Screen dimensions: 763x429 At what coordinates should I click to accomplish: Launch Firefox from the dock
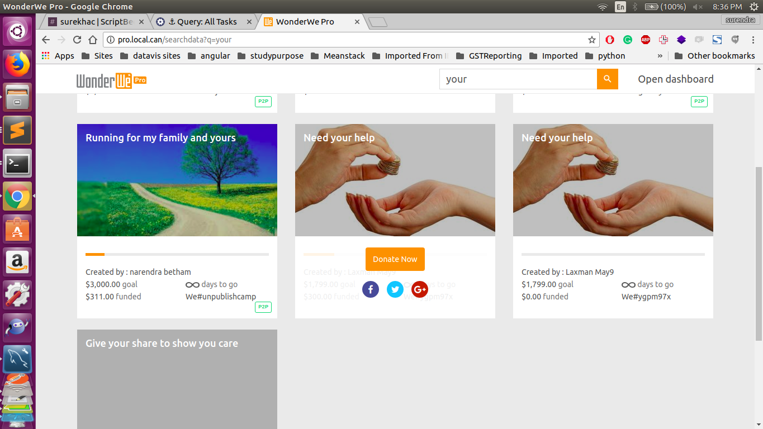point(17,64)
